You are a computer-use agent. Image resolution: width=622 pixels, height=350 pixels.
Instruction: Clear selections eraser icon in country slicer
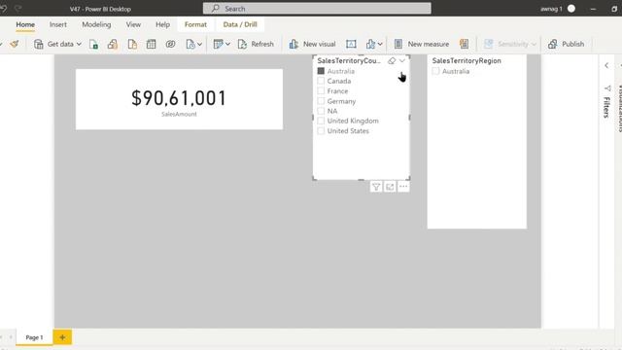point(392,60)
